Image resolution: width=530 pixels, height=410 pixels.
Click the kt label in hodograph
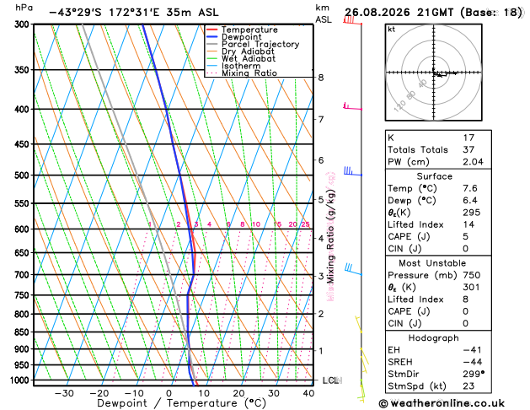[x=392, y=30]
